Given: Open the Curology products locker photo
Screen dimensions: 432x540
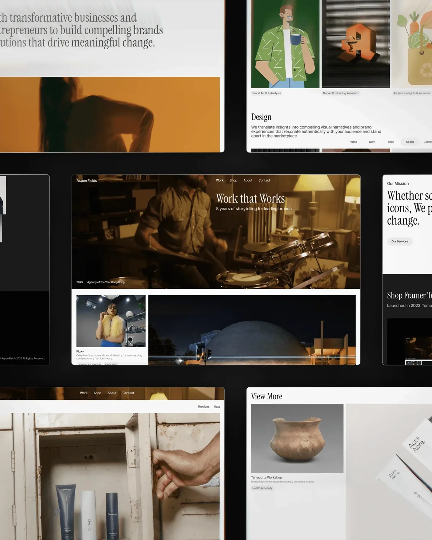Looking at the screenshot, I should coord(110,476).
